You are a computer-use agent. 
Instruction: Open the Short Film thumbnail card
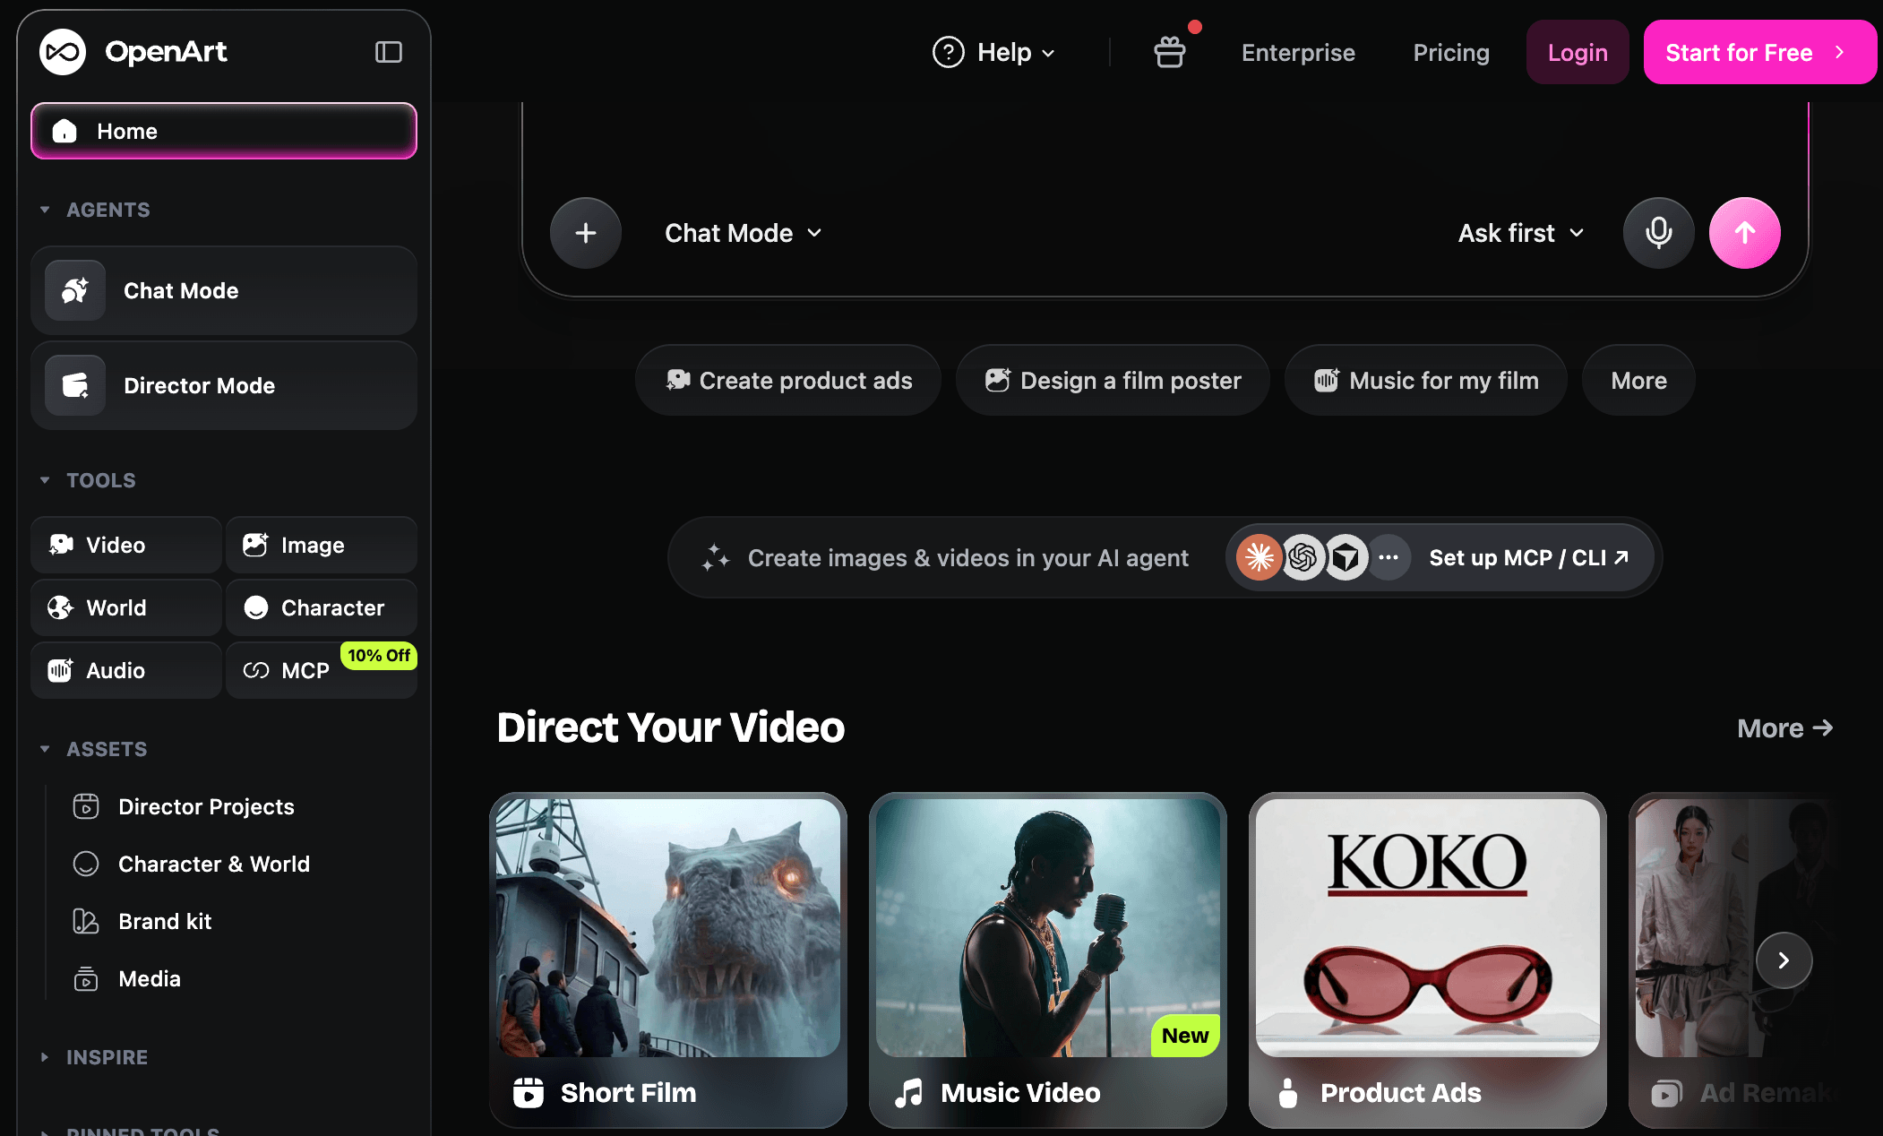[x=668, y=960]
